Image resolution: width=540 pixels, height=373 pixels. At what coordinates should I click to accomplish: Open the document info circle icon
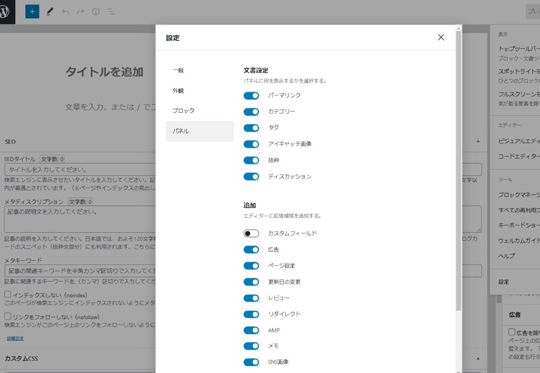(96, 11)
